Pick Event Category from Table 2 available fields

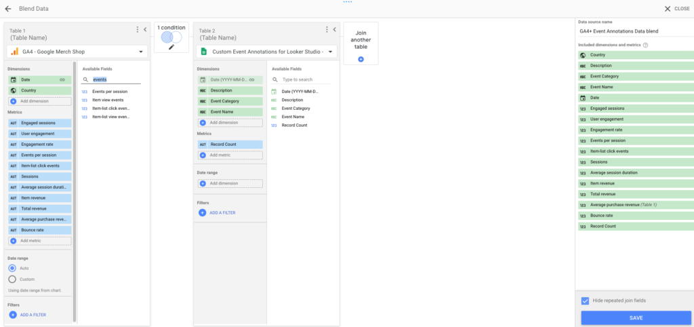tap(295, 108)
